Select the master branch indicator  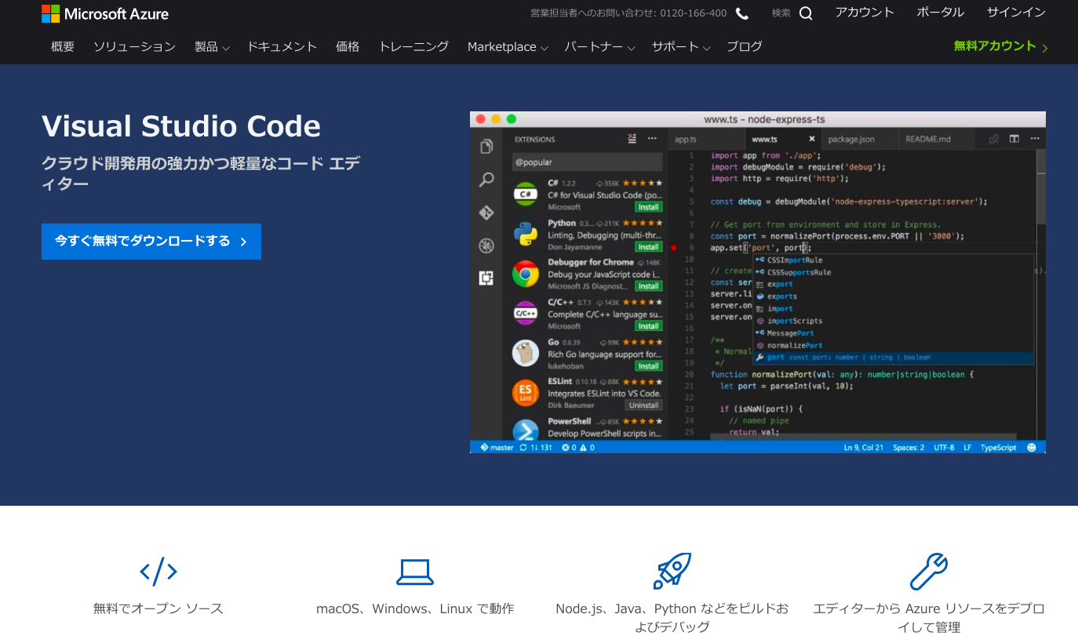point(500,446)
